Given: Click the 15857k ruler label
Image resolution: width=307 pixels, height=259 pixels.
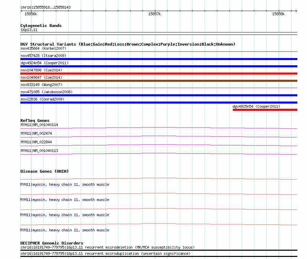Looking at the screenshot, I should pos(155,14).
